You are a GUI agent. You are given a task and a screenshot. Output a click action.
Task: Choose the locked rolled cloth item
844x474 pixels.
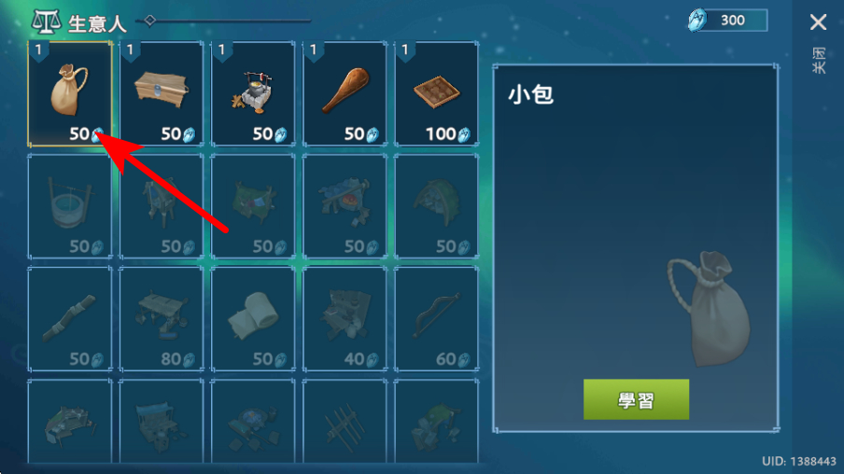[253, 318]
